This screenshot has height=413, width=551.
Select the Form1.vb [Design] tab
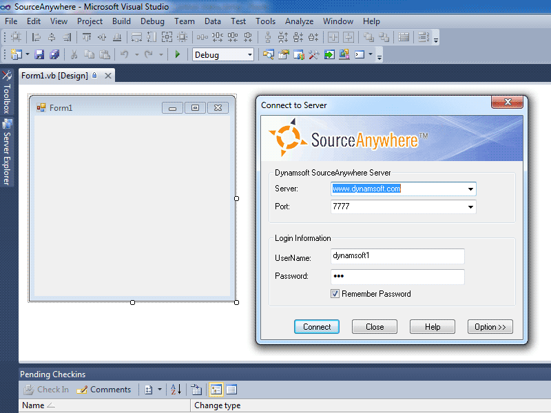54,76
